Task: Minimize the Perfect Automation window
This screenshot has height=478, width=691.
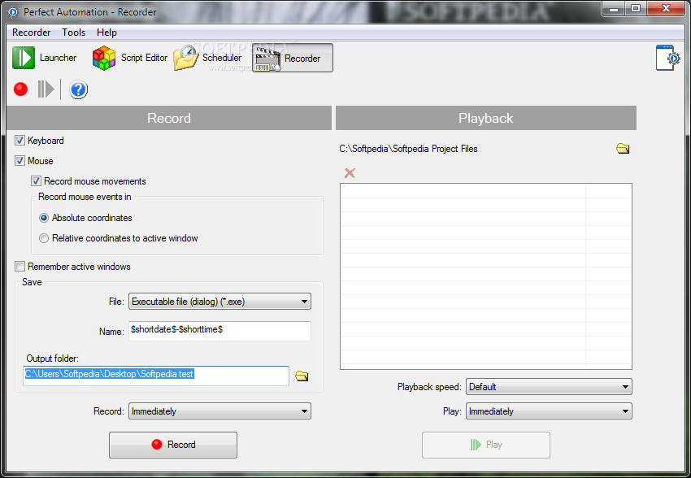Action: click(x=614, y=8)
